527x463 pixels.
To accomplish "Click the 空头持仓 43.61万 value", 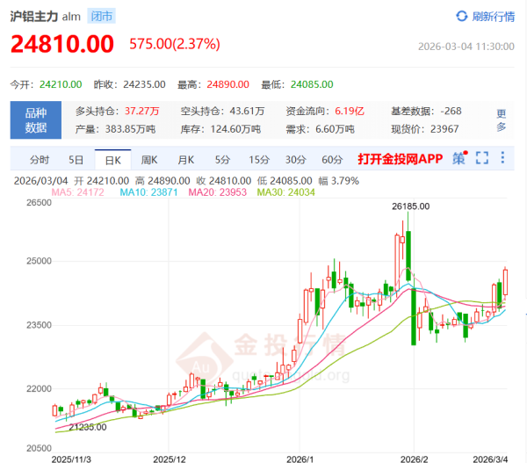I will coord(247,111).
